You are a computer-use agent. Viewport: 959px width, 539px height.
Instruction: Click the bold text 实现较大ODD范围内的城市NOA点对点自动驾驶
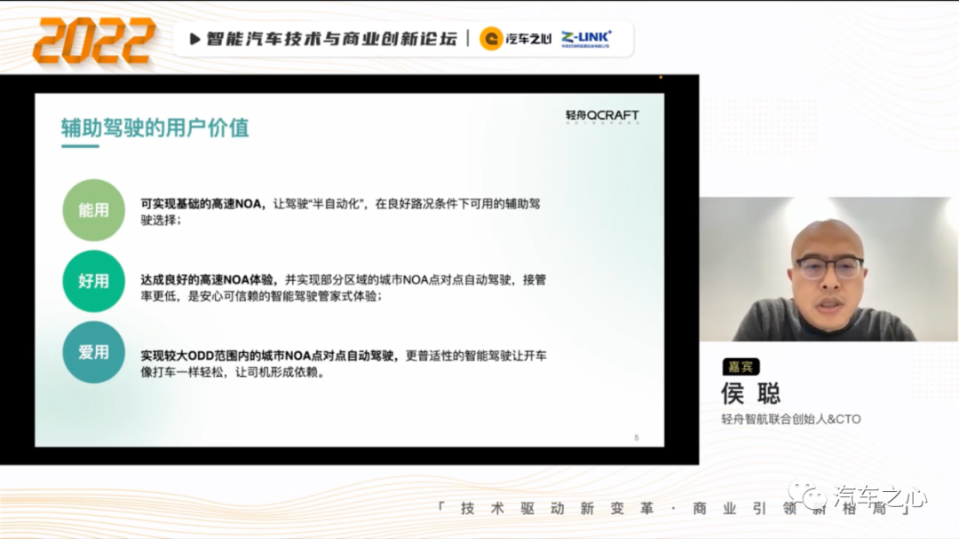pyautogui.click(x=267, y=355)
